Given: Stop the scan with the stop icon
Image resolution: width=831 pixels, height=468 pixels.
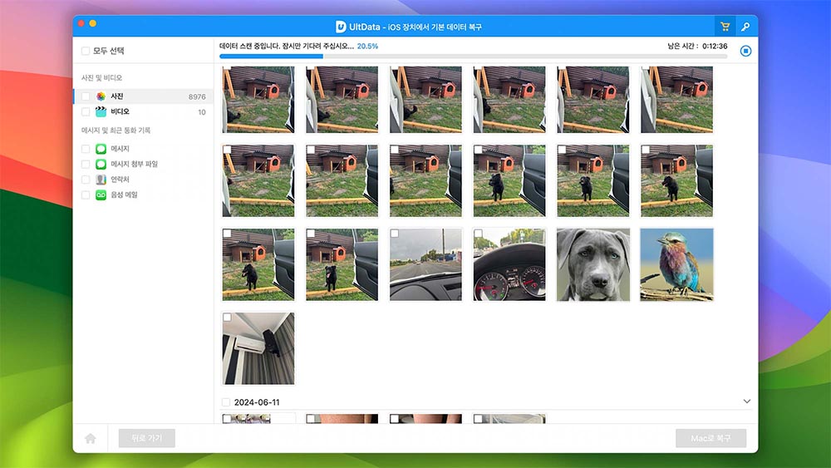Looking at the screenshot, I should pyautogui.click(x=745, y=51).
